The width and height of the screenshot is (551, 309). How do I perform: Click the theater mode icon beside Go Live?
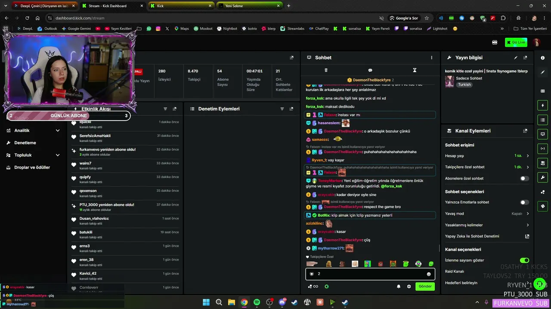pos(495,42)
